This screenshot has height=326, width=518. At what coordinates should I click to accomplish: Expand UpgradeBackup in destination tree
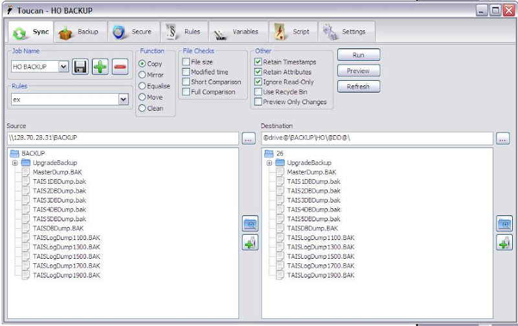tap(269, 163)
